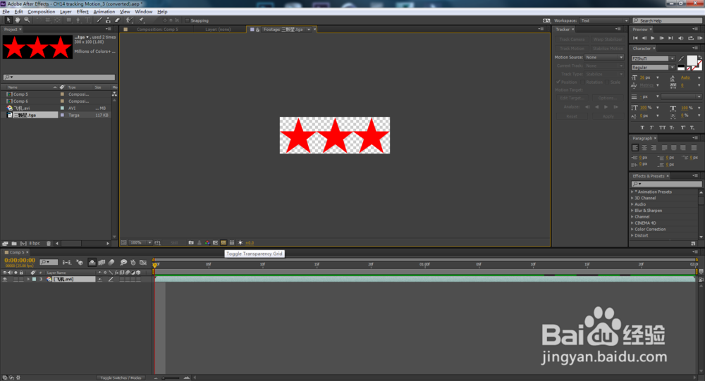Expand Animation Presets category
This screenshot has height=381, width=705.
(632, 192)
